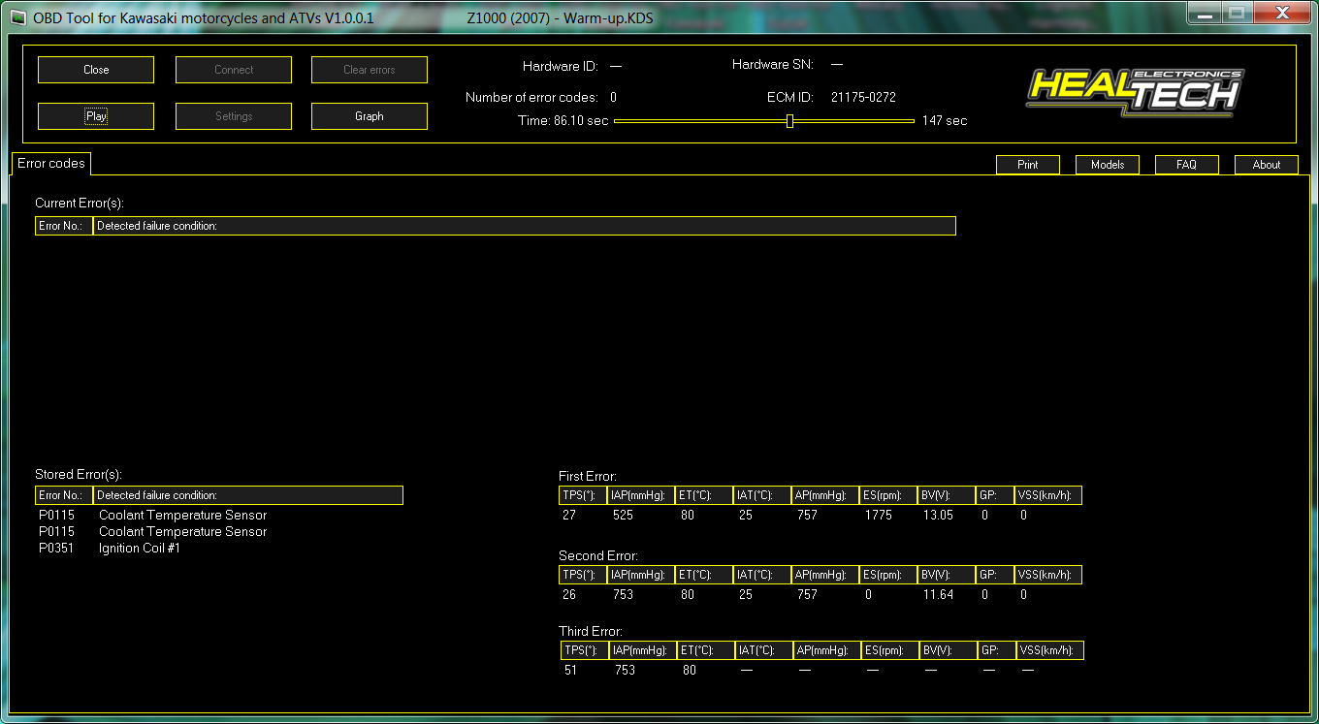Image resolution: width=1319 pixels, height=724 pixels.
Task: Click the Current Errors 'Detected failure condition' header
Action: (524, 226)
